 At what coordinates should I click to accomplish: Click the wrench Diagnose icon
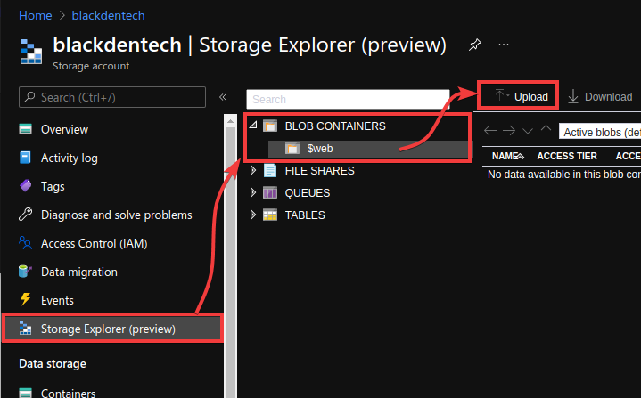[x=25, y=215]
